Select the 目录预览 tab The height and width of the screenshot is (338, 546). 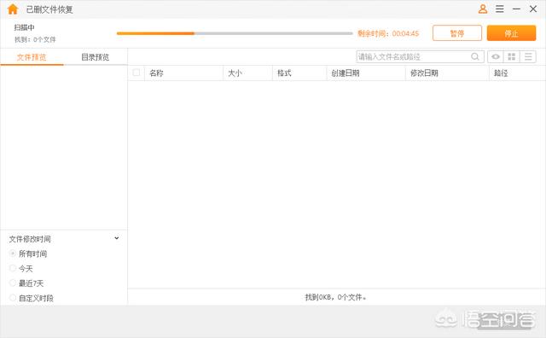[95, 57]
